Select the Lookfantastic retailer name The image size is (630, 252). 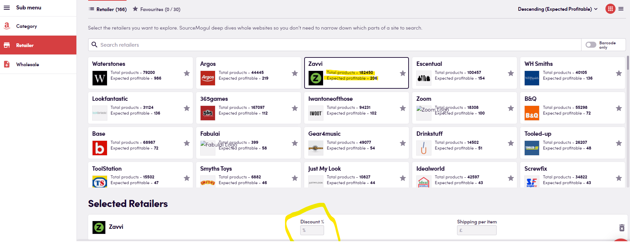click(110, 99)
